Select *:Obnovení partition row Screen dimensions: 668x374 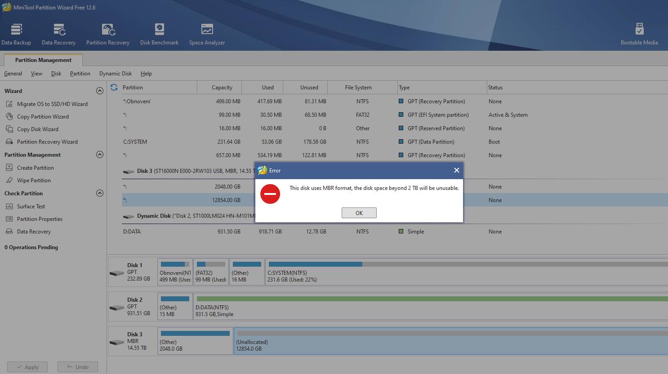[395, 101]
